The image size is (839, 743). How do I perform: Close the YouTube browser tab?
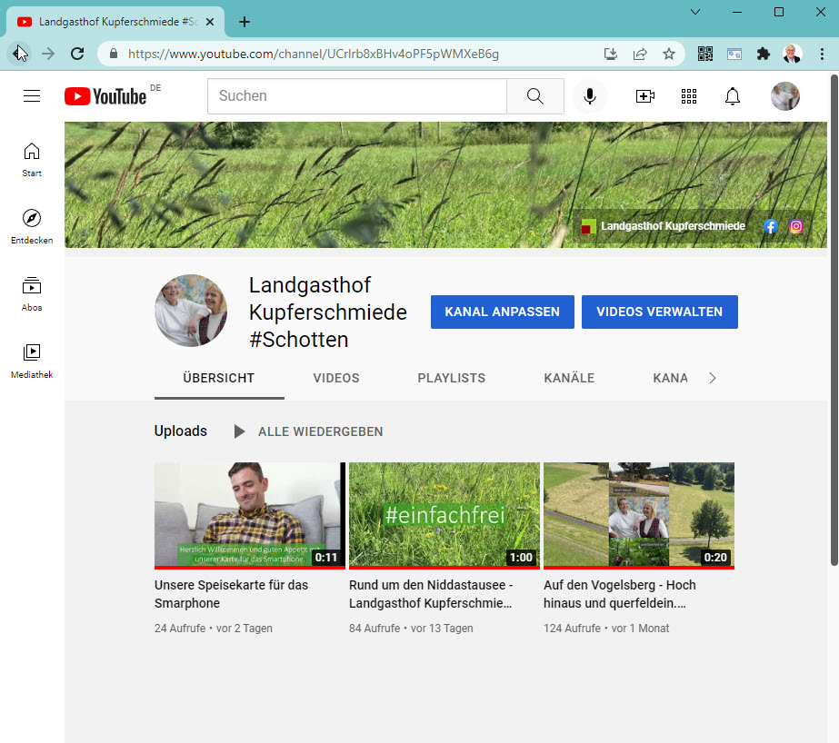210,22
